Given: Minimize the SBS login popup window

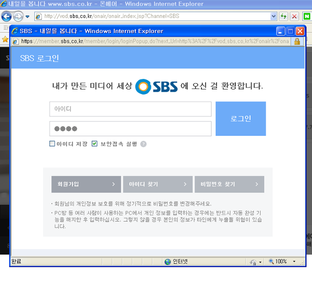Looking at the screenshot, I should click(x=280, y=31).
